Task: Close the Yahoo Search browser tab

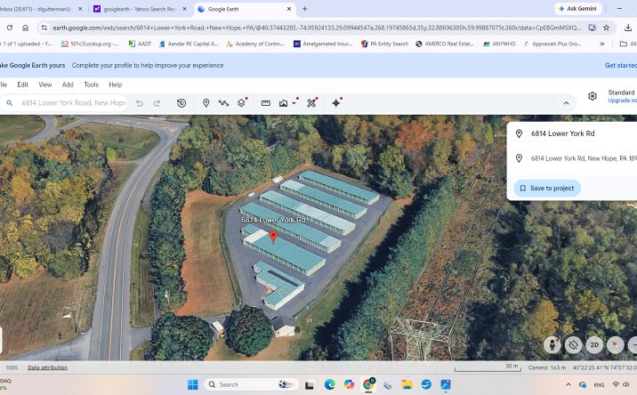Action: point(184,9)
